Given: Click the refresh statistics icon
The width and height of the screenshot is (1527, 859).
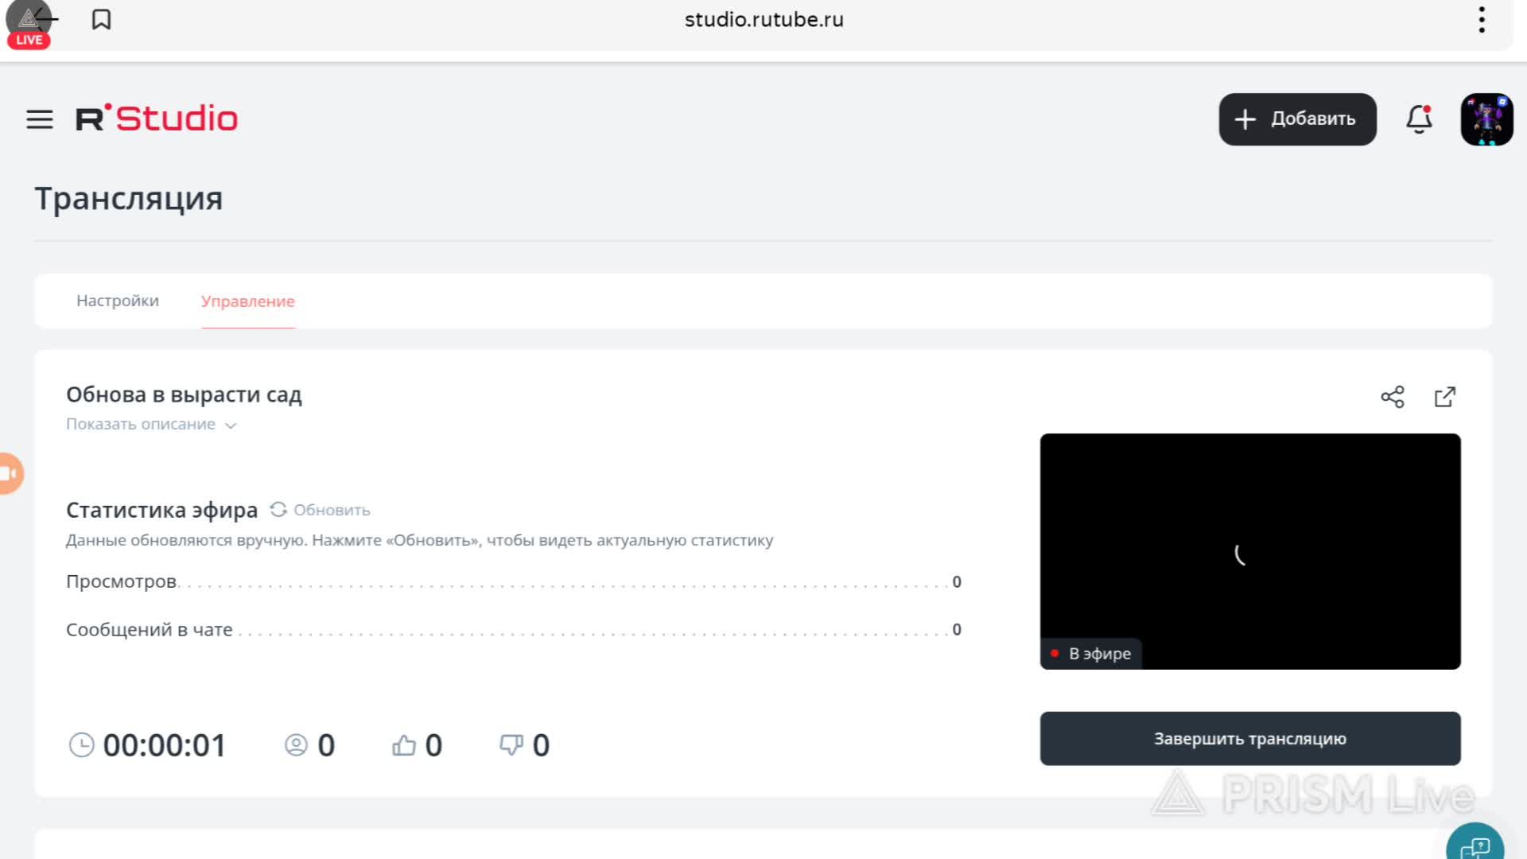Looking at the screenshot, I should 278,509.
